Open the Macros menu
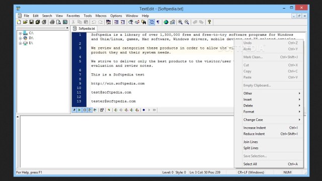This screenshot has width=322, height=181. (x=101, y=16)
